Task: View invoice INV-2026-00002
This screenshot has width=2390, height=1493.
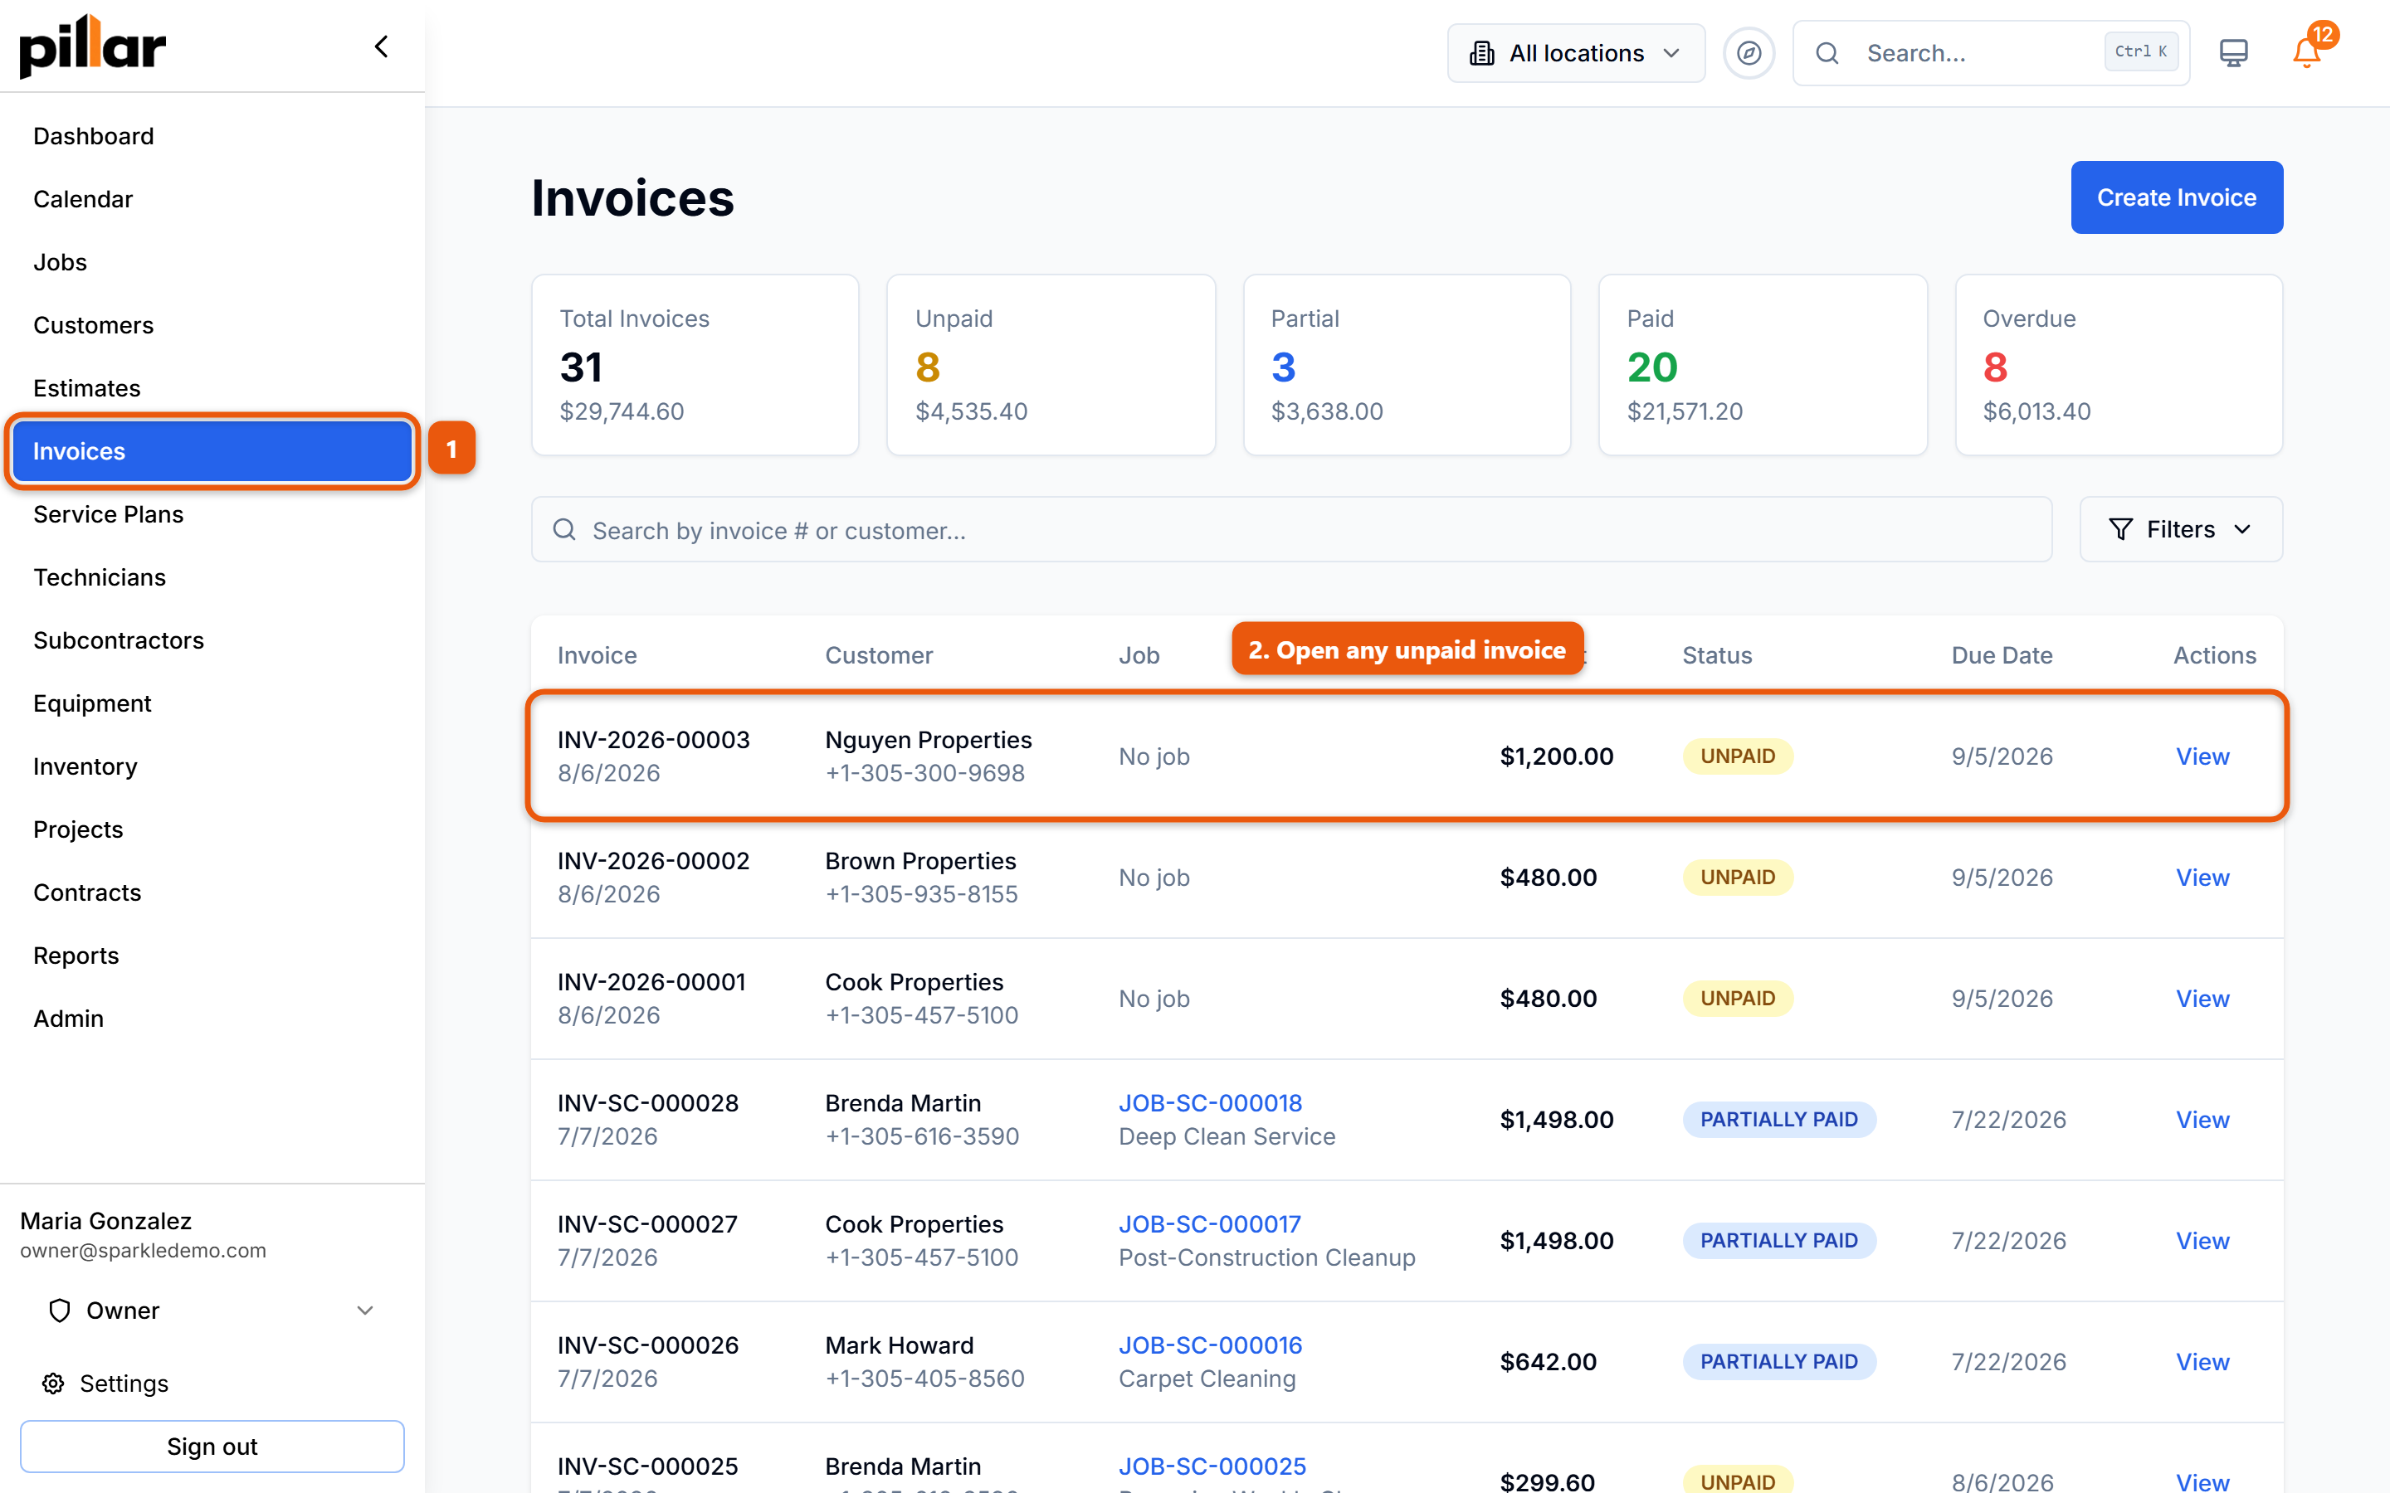Action: click(x=2202, y=878)
